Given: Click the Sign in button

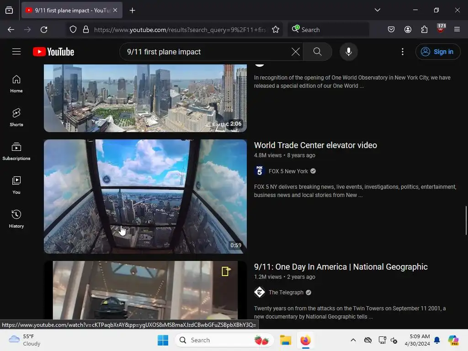Looking at the screenshot, I should (x=437, y=52).
